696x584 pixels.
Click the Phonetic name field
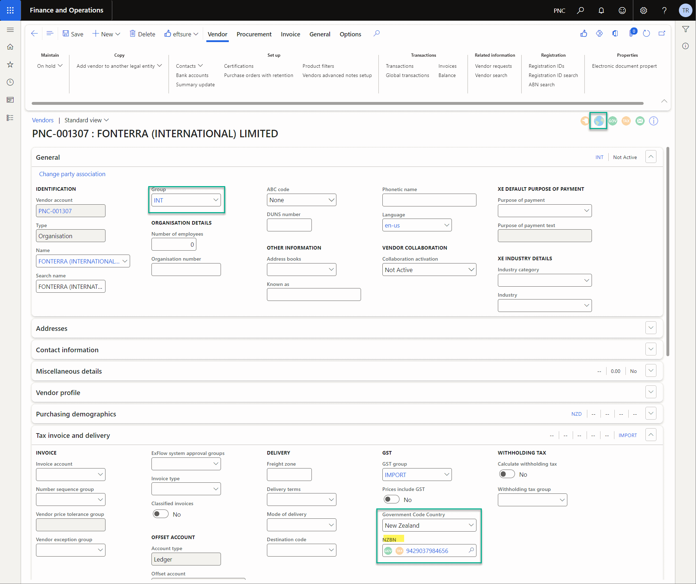point(429,200)
